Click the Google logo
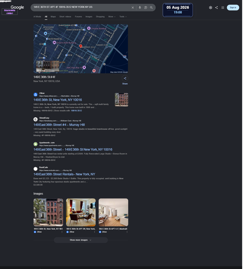Screen dimensions: 245x269 coord(17,7)
